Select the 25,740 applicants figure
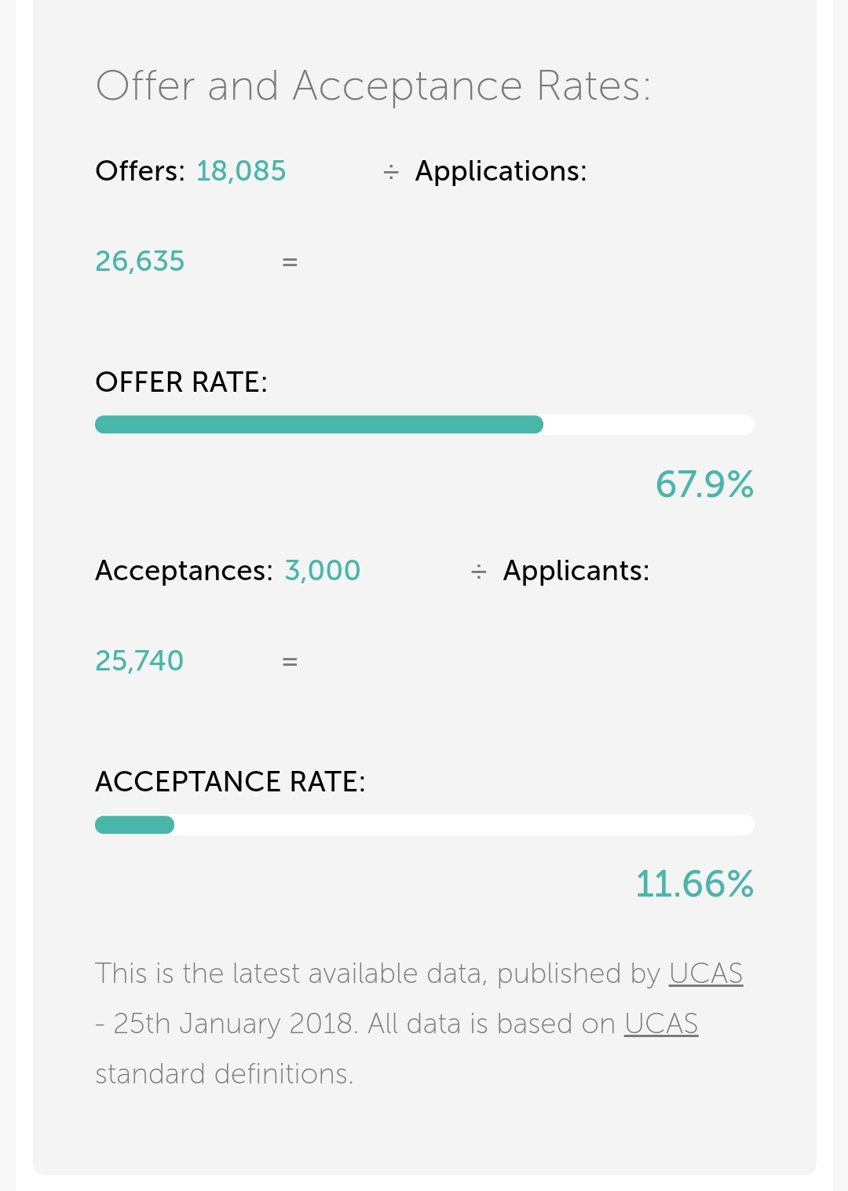This screenshot has height=1191, width=848. [139, 661]
